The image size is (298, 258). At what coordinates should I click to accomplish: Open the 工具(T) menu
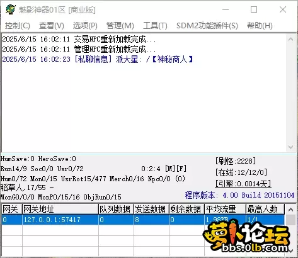click(155, 26)
